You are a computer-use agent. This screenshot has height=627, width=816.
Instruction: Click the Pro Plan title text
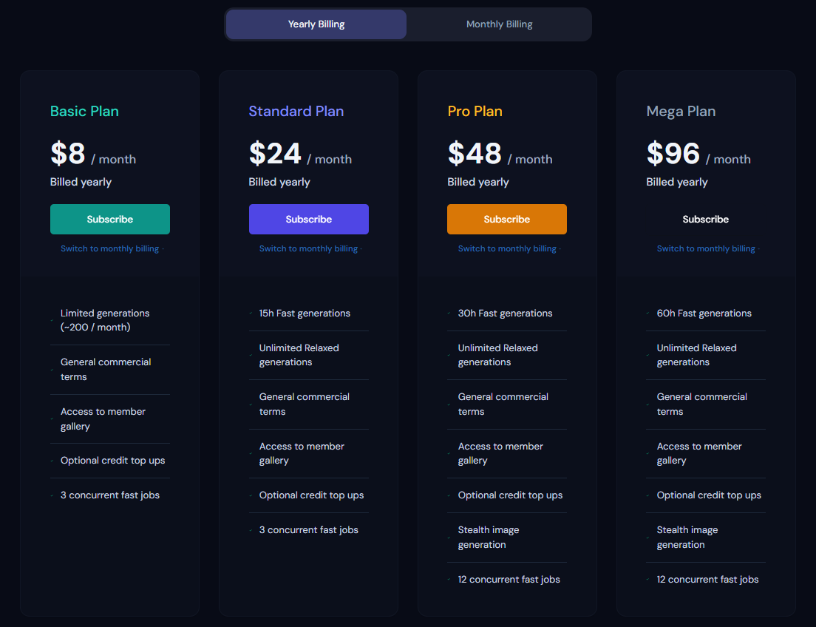(475, 112)
